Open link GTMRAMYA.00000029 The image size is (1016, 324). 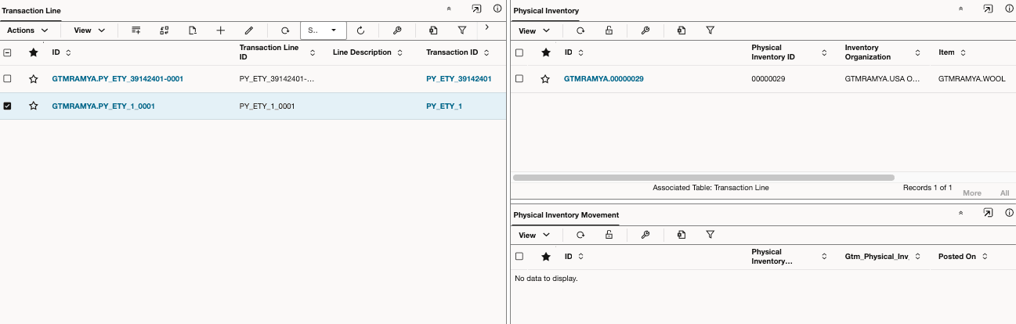604,79
